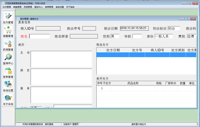Viewport: 200px width, 127px height.
Task: Open the 性别 dropdown showing 男
Action: point(115,36)
